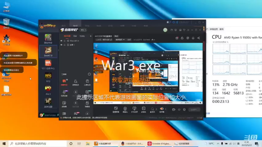Click the room title m1232478

pos(103,36)
